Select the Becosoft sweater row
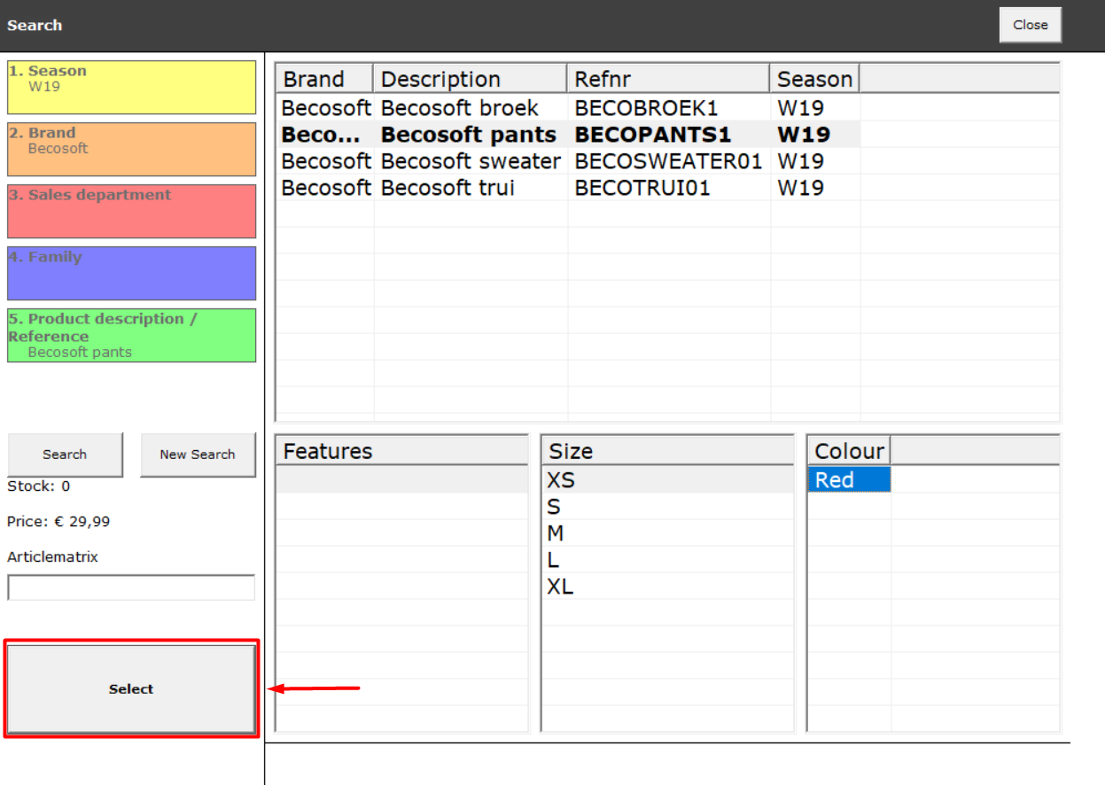This screenshot has width=1105, height=785. tap(568, 161)
